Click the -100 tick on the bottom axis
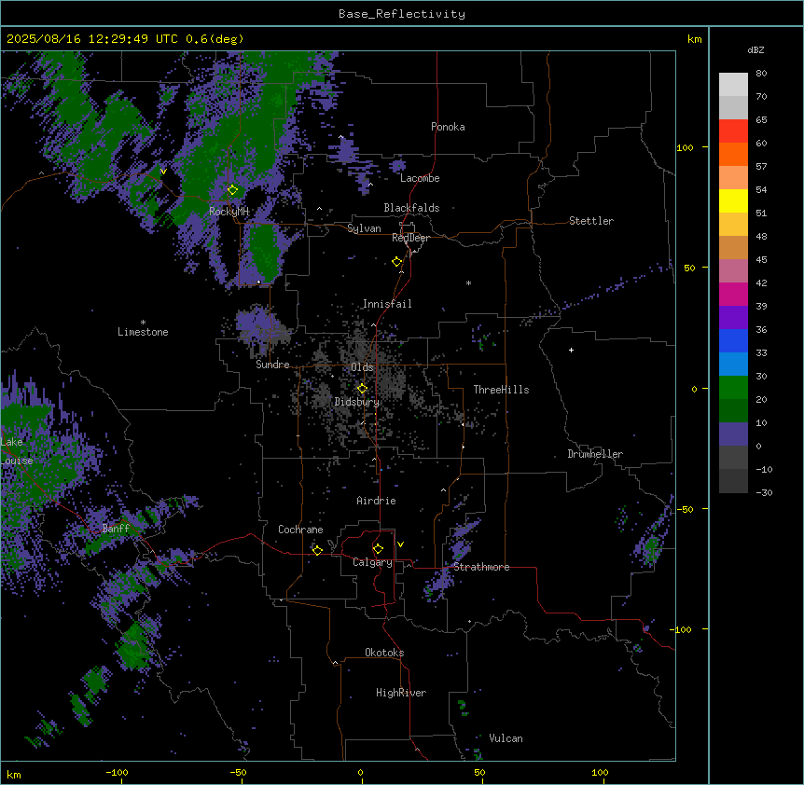Screen dimensions: 804x785 117,772
